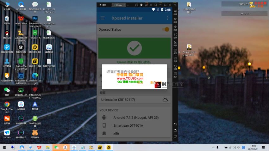
Task: Open File Explorer from the taskbar
Action: click(48, 148)
